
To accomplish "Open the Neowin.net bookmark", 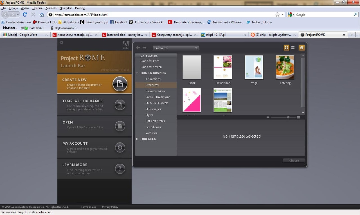I will (226, 22).
